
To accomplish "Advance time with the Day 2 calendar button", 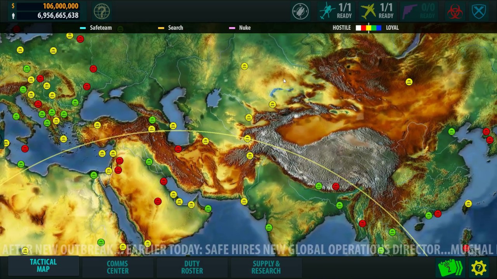I will 451,268.
